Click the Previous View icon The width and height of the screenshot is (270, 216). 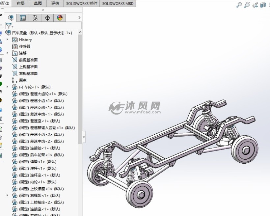255,5
